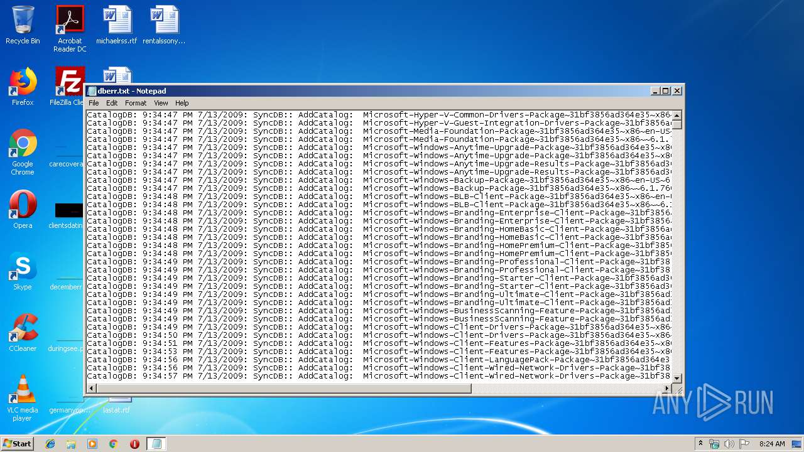The width and height of the screenshot is (804, 452).
Task: Maximize the Notepad window
Action: pos(666,91)
